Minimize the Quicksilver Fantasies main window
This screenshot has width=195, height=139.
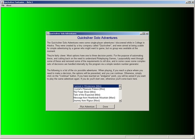(x=187, y=2)
